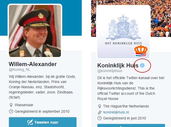Open the Het Koninklijk Huis avatar image
This screenshot has width=171, height=127.
(123, 32)
